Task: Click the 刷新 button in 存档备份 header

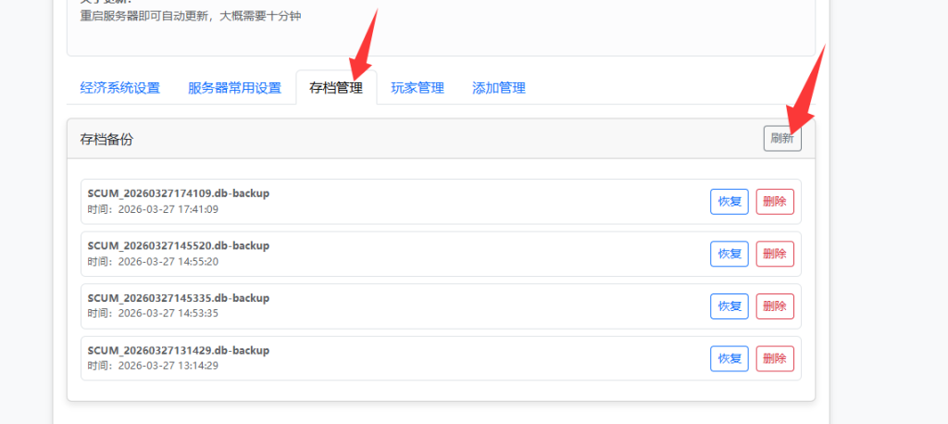Action: tap(782, 139)
